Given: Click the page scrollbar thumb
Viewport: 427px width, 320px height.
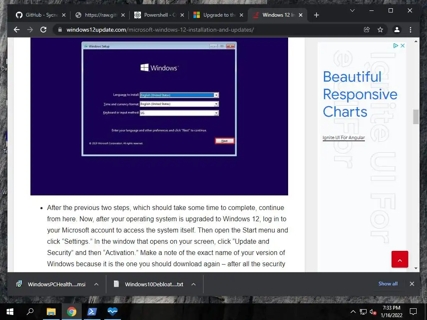Looking at the screenshot, I should coord(416,117).
